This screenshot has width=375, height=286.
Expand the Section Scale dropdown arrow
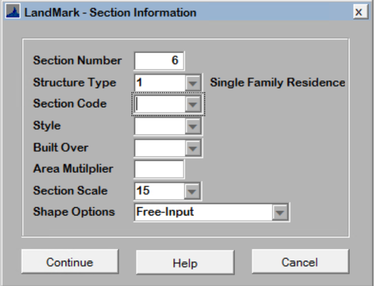(194, 191)
